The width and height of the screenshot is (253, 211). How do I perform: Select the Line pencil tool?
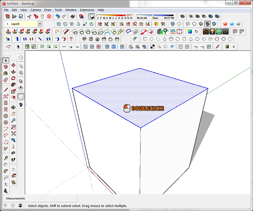click(x=6, y=90)
